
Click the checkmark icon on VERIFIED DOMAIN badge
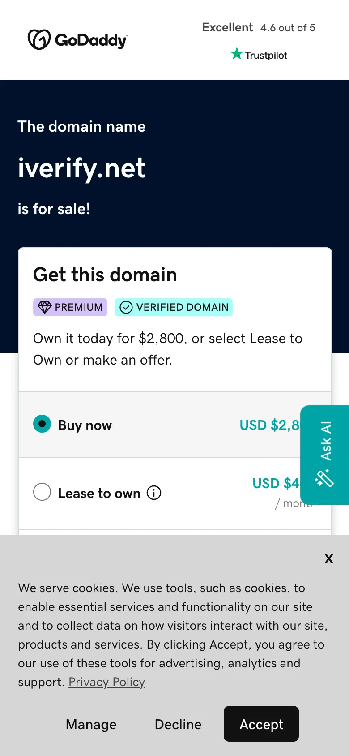coord(126,307)
